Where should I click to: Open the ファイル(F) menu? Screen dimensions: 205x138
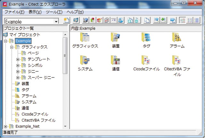14,12
